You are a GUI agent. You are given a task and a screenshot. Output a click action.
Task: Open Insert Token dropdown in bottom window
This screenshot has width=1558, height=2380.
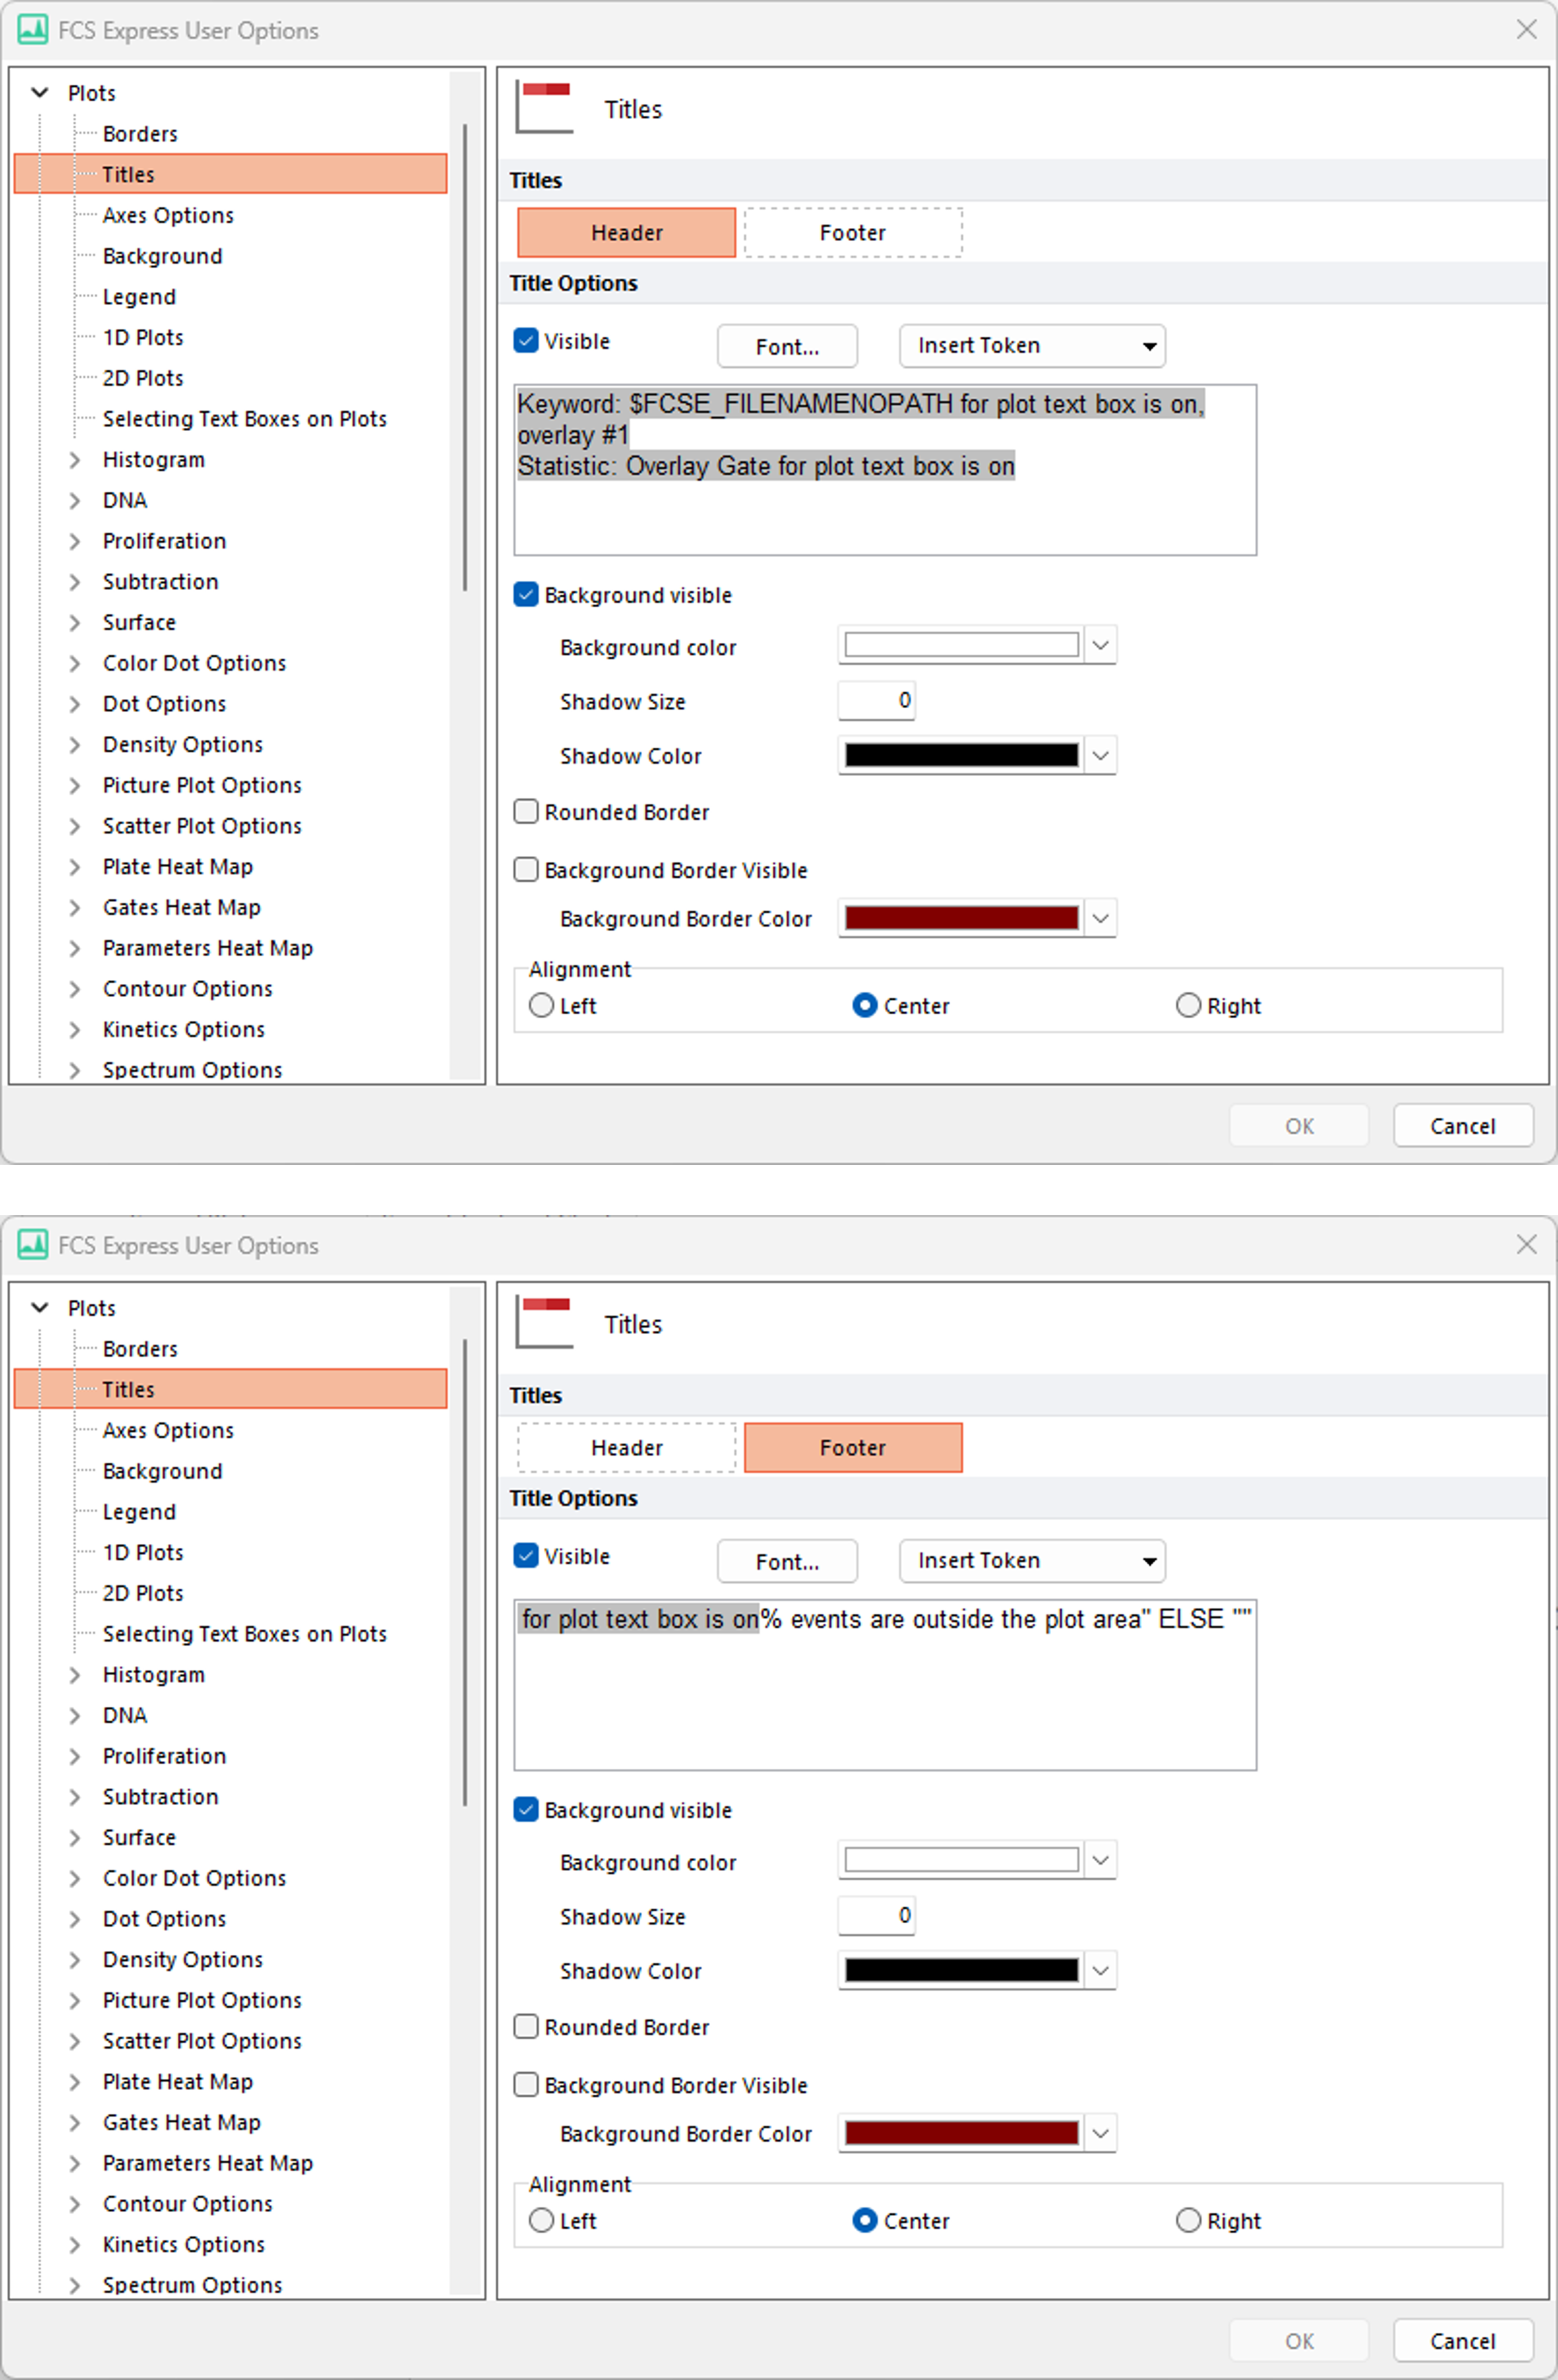(1032, 1561)
